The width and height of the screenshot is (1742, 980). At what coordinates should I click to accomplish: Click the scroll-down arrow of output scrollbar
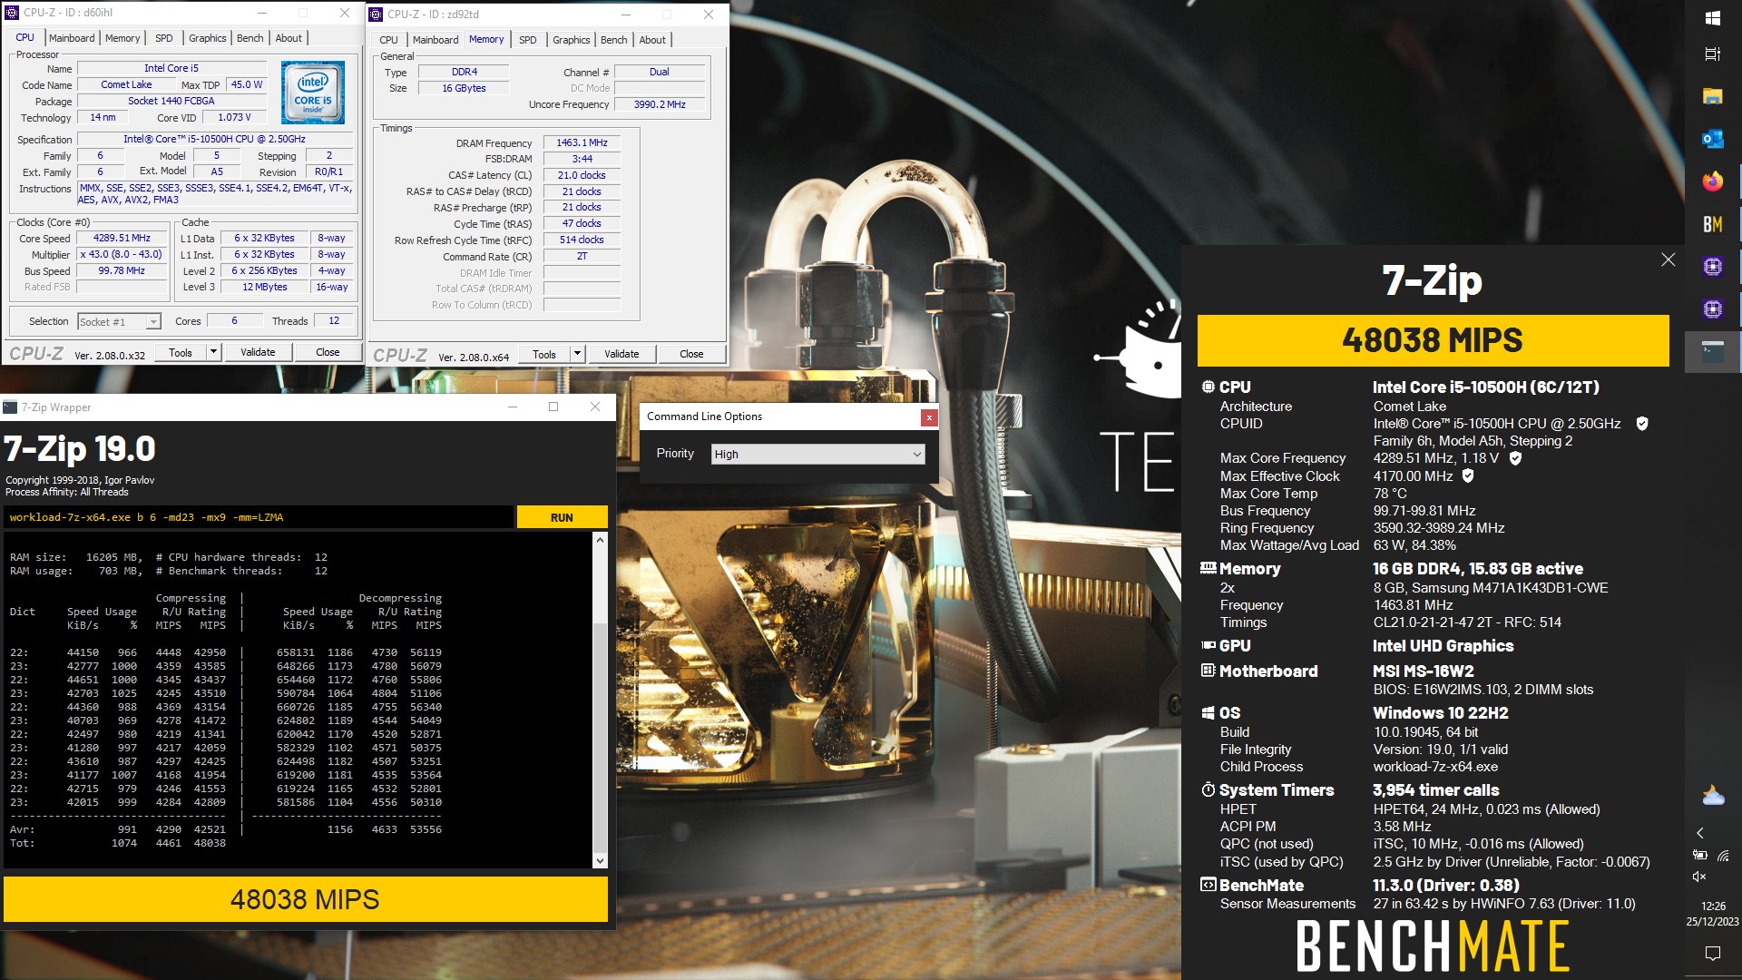[599, 860]
